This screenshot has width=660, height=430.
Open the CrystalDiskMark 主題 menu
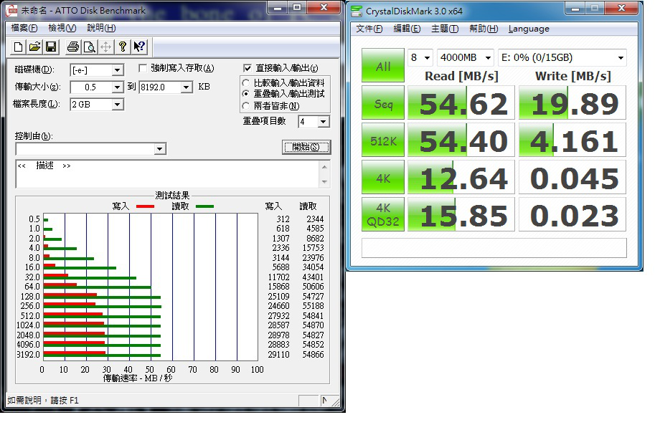coord(445,29)
